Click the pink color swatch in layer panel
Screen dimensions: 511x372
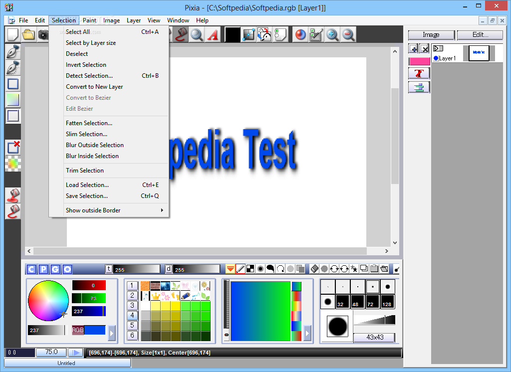click(x=419, y=61)
